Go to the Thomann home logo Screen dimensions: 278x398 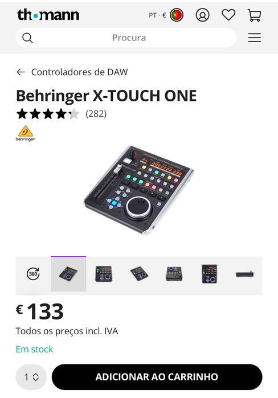tap(48, 15)
